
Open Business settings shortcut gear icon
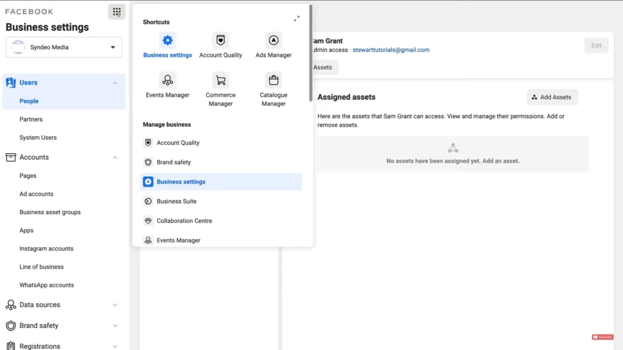point(167,40)
